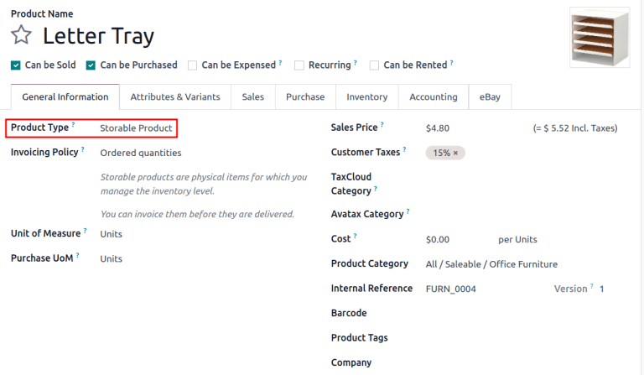Screen dimensions: 644x375
Task: Click help icon beside Sales Price
Action: pos(382,126)
